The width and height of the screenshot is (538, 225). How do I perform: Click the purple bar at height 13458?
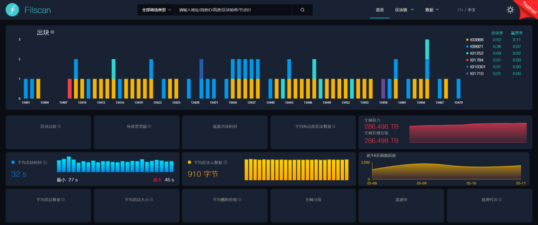[x=383, y=88]
